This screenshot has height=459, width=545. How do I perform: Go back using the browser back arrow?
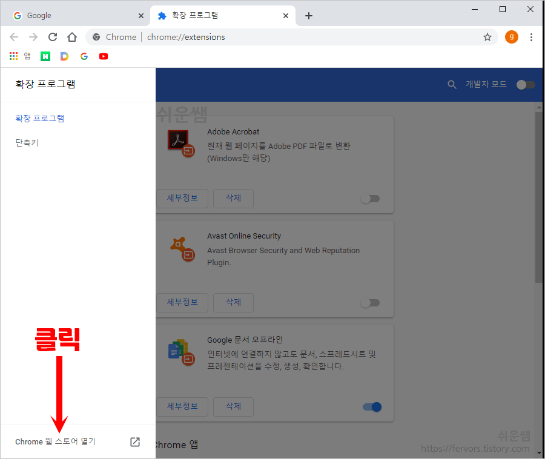click(14, 37)
